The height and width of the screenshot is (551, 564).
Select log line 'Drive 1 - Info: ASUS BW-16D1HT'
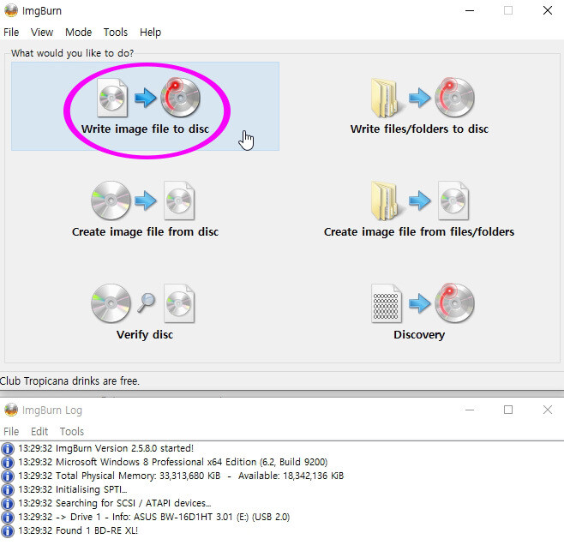click(154, 517)
